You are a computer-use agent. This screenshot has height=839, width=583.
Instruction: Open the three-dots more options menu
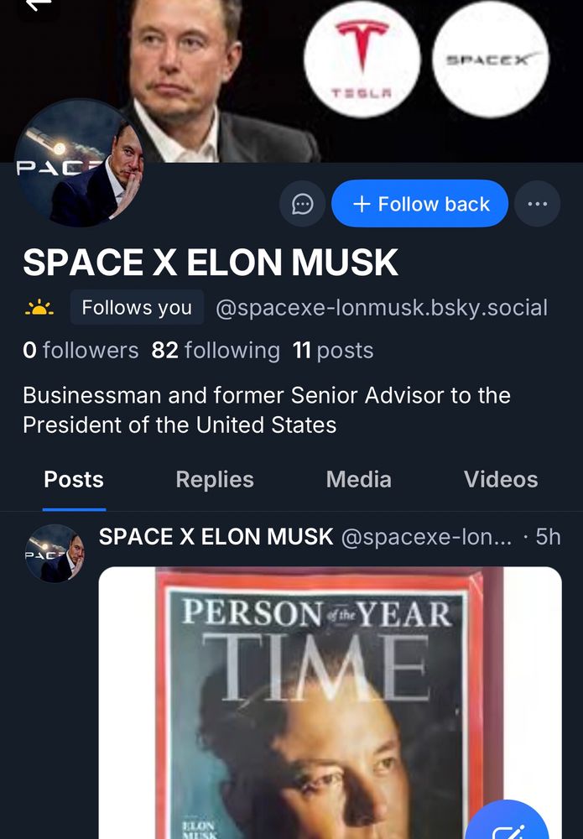[537, 204]
